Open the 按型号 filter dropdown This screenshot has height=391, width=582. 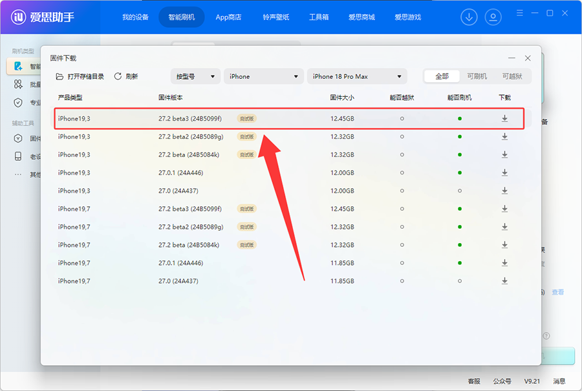[195, 76]
